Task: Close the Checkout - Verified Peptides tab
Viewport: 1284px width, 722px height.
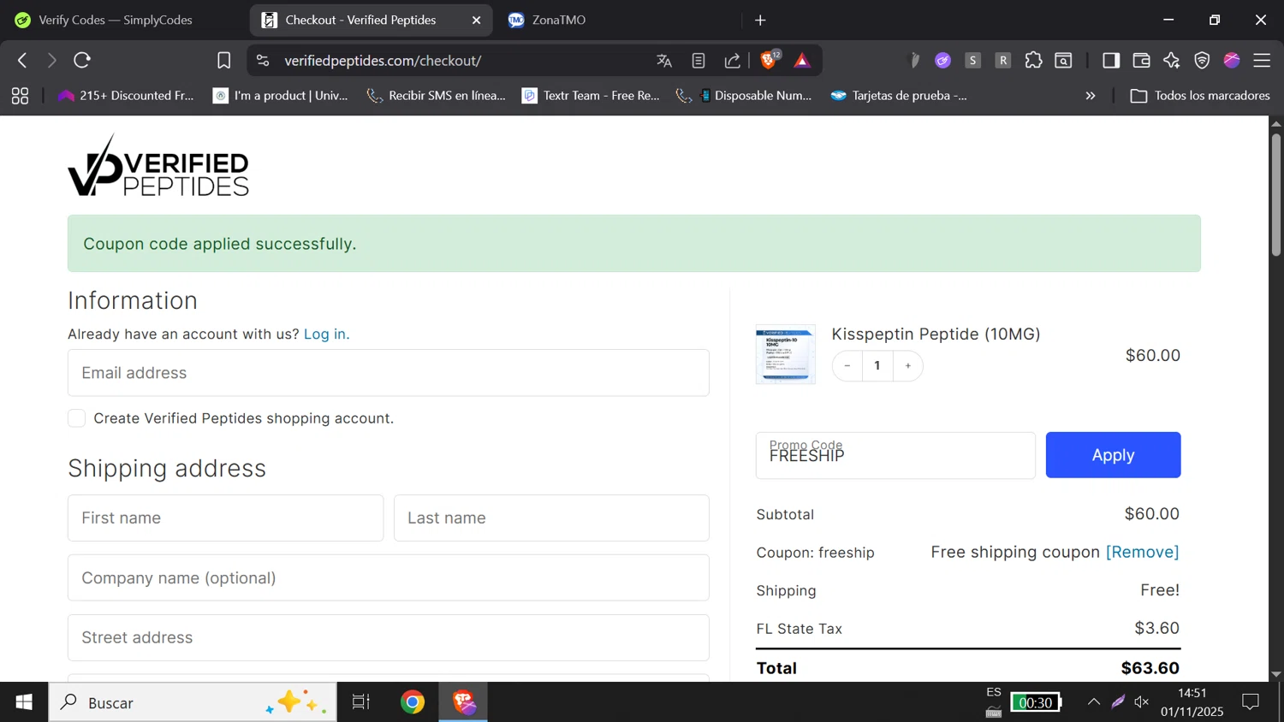Action: coord(477,20)
